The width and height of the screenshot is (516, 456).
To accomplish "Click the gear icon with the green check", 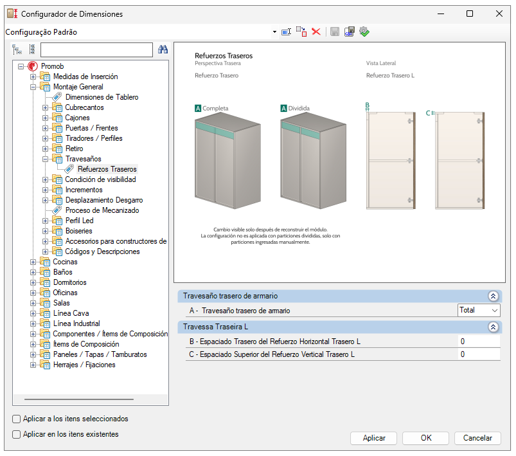I will point(364,32).
